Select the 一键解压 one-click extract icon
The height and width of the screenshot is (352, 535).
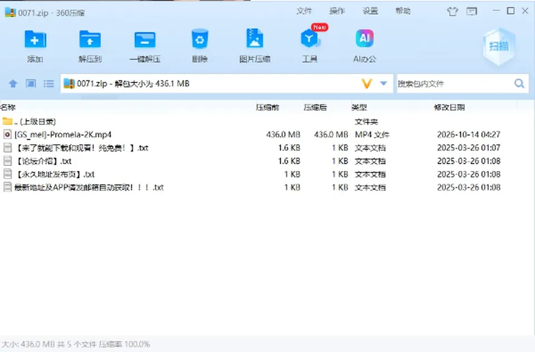[145, 40]
